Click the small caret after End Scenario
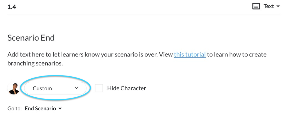The width and height of the screenshot is (285, 122). pos(60,109)
